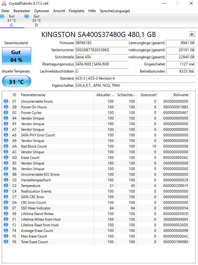Click the Gut 84 % health status button
Viewport: 198px width, 265px height.
(x=17, y=56)
